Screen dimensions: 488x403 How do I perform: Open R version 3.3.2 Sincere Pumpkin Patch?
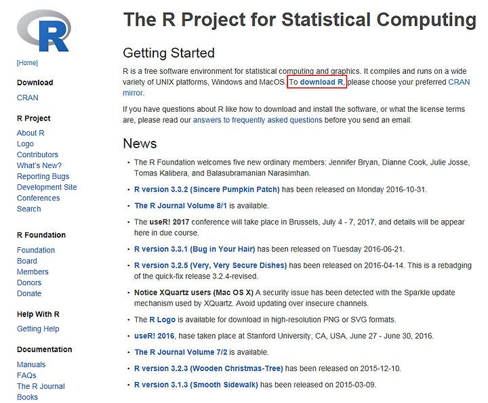(207, 190)
